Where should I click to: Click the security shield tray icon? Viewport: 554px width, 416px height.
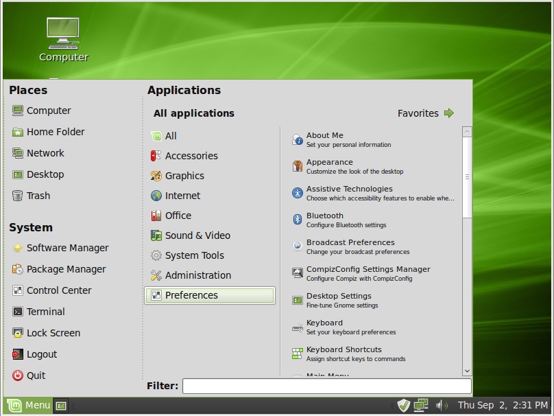click(x=404, y=405)
